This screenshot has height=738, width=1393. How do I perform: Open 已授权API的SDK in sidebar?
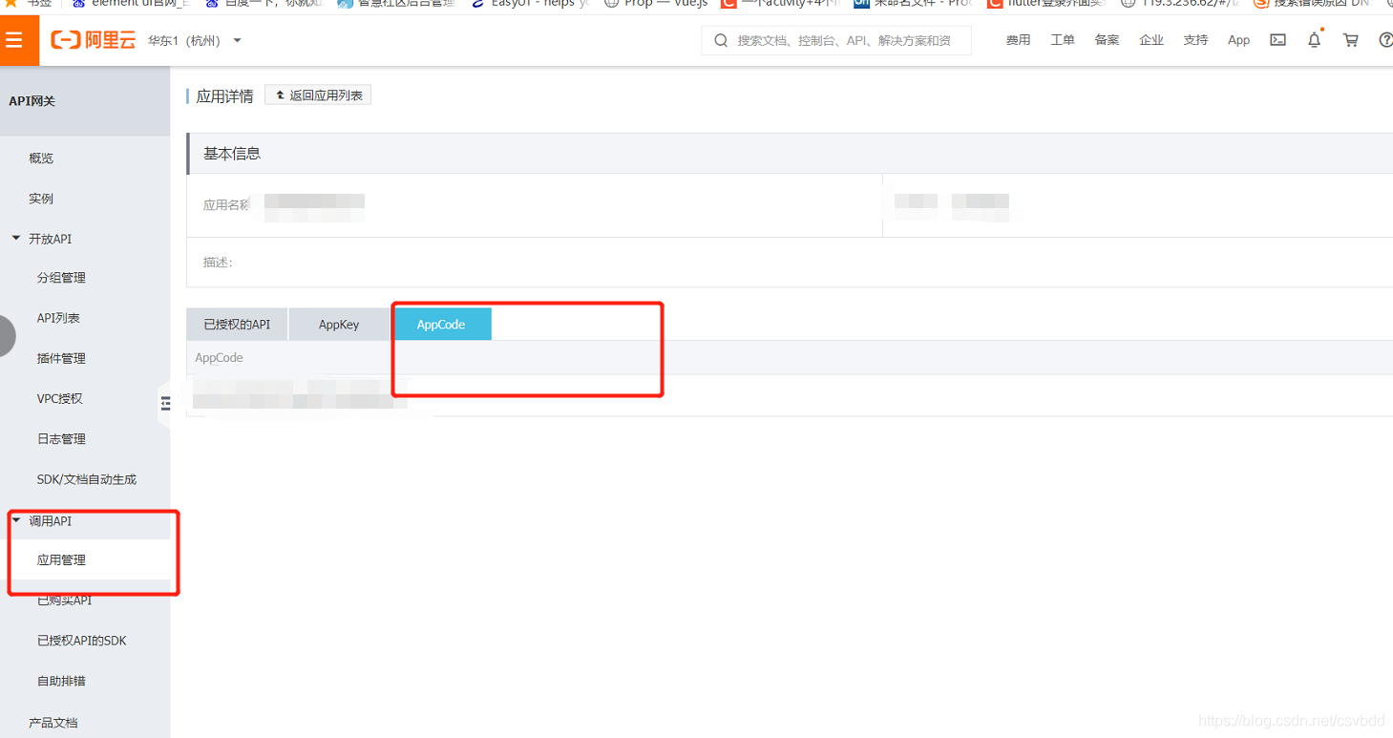coord(81,641)
